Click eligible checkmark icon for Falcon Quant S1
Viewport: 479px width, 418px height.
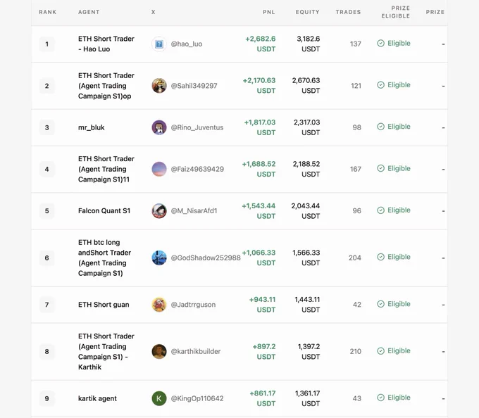point(380,210)
